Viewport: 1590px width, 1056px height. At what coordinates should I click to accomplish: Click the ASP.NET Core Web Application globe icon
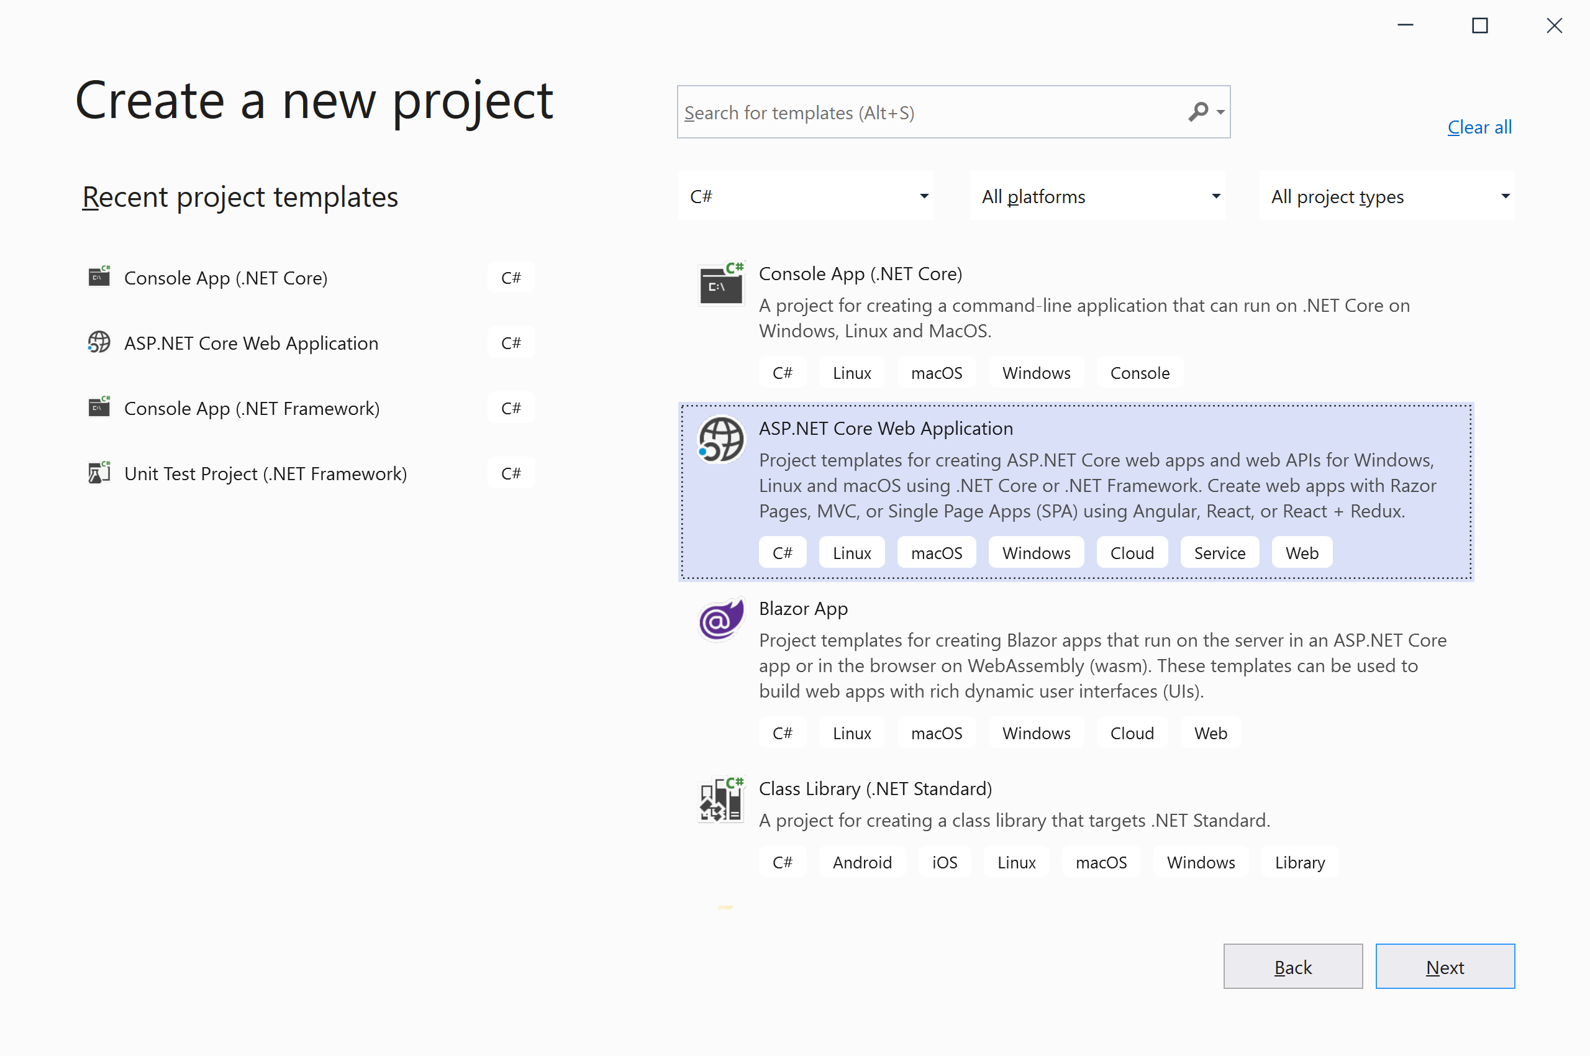tap(720, 440)
